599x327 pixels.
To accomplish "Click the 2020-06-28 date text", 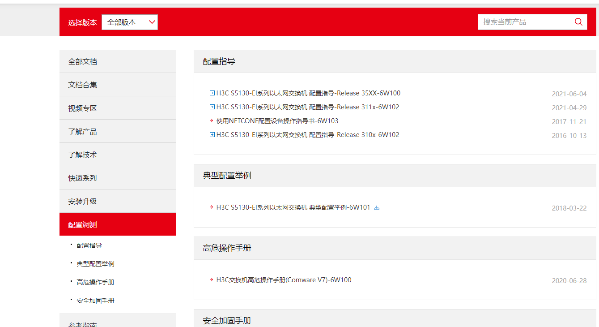I will tap(569, 281).
